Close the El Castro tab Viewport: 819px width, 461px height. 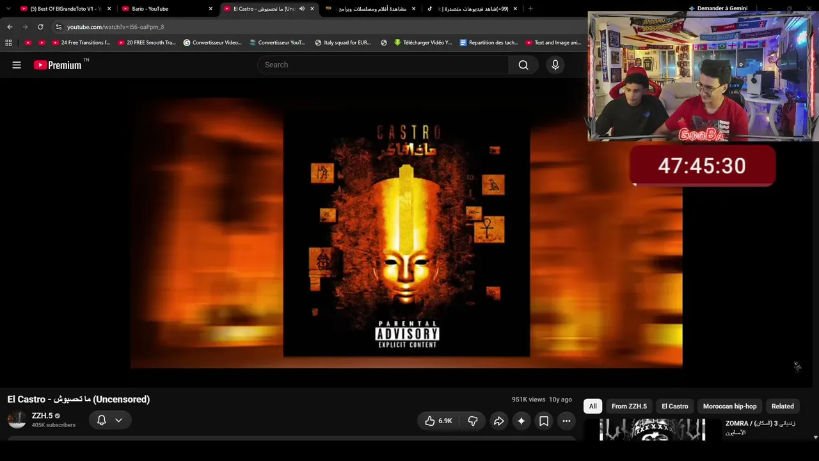click(x=312, y=9)
